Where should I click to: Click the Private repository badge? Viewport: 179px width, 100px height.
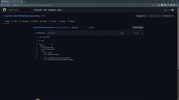point(43,16)
